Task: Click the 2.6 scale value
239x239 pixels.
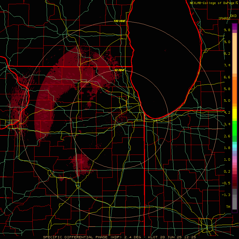Action: 227,136
